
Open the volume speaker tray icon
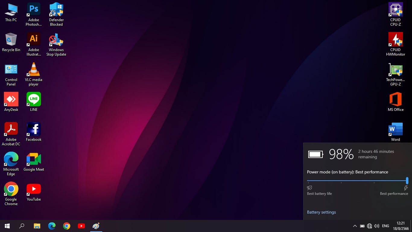pos(376,226)
